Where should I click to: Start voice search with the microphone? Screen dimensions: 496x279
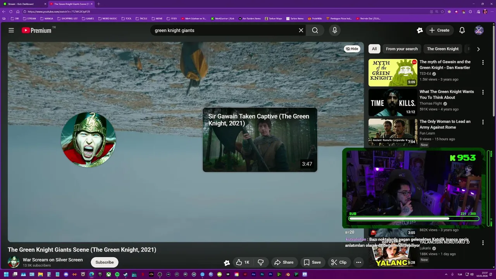[x=335, y=30]
